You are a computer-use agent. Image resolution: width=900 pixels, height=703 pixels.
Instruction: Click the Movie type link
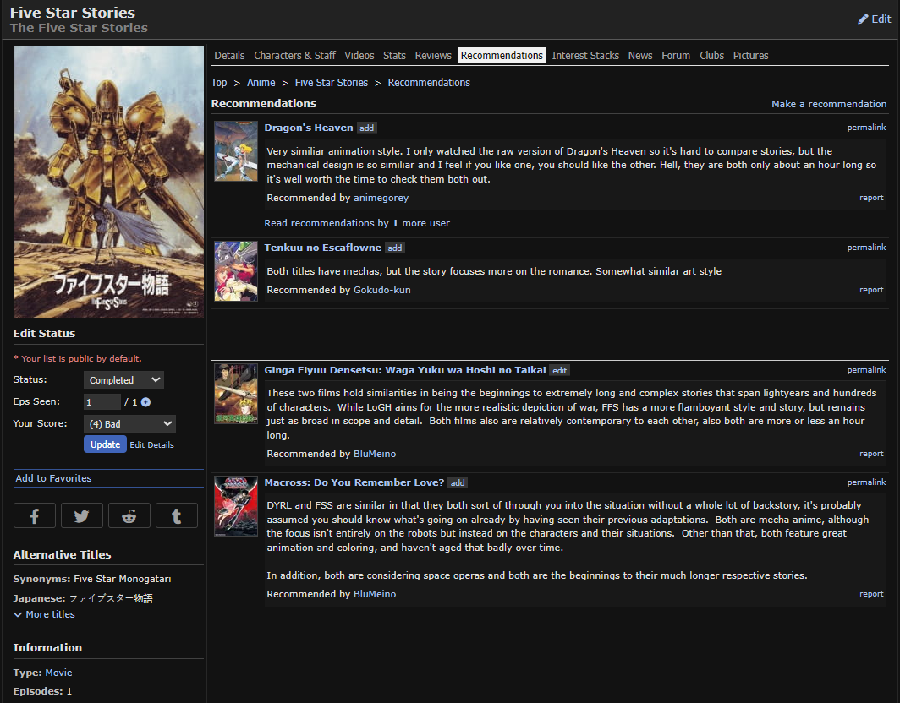pos(58,673)
